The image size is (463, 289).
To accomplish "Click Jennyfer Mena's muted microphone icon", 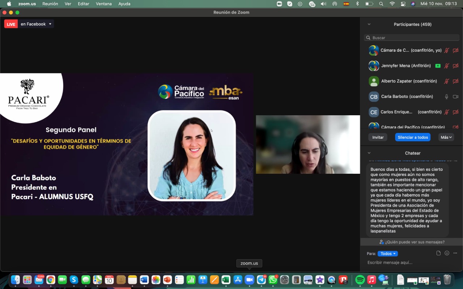I will click(x=447, y=66).
